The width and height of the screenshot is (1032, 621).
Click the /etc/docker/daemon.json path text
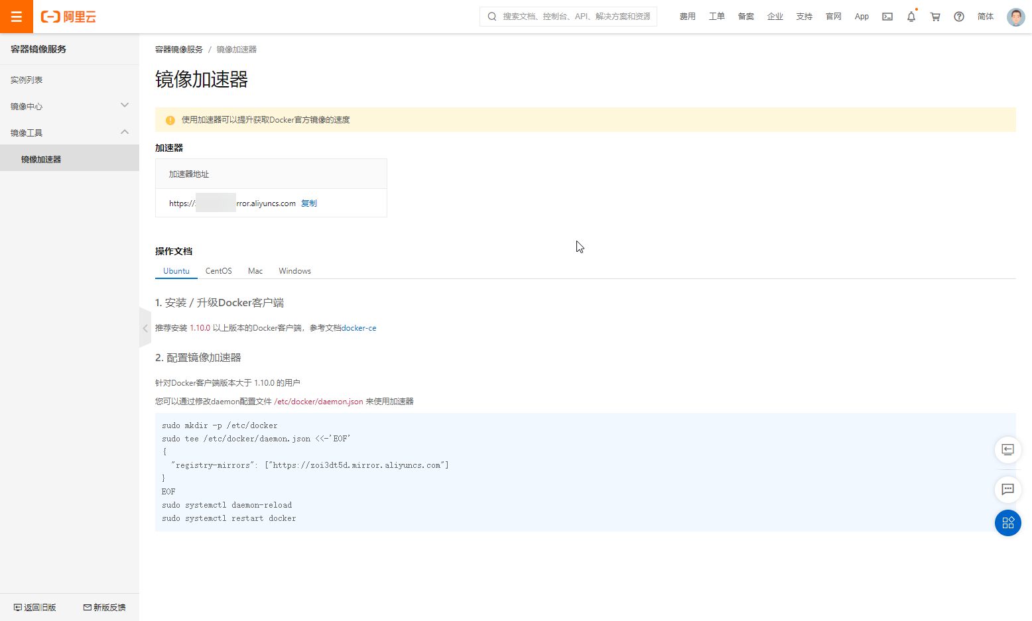coord(318,402)
